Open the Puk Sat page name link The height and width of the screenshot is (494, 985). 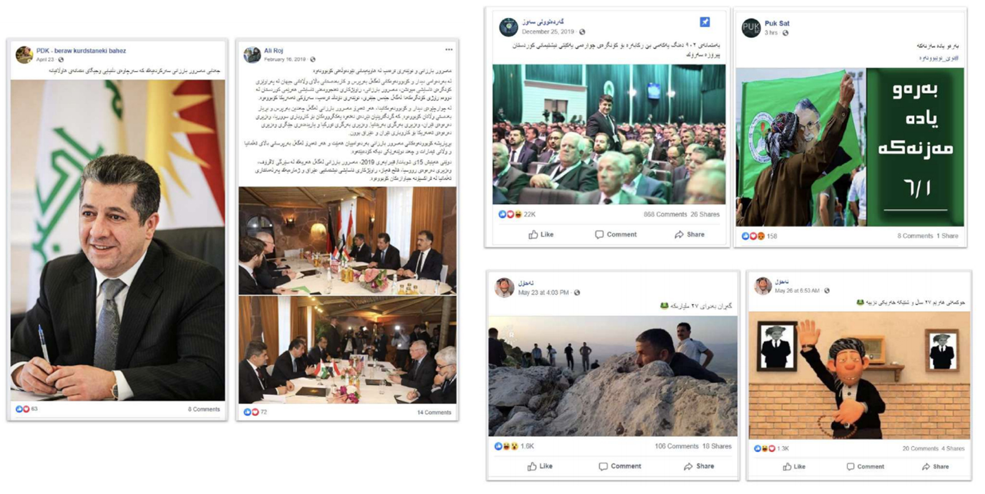777,23
